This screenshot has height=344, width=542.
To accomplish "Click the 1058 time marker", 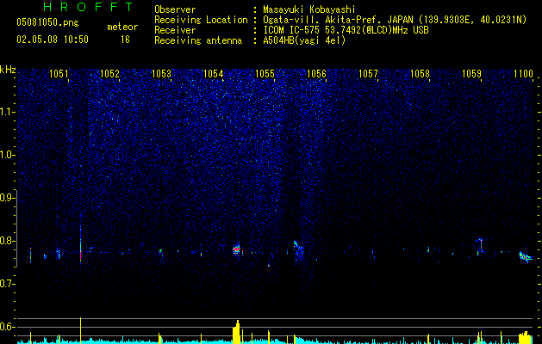I will click(x=420, y=74).
